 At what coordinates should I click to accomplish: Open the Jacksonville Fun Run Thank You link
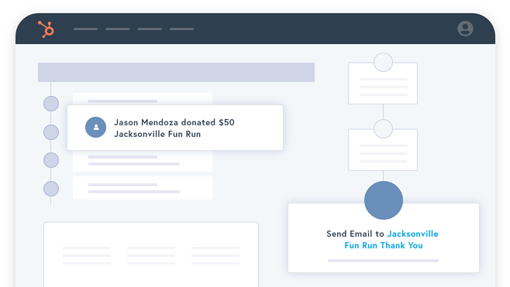pos(391,240)
